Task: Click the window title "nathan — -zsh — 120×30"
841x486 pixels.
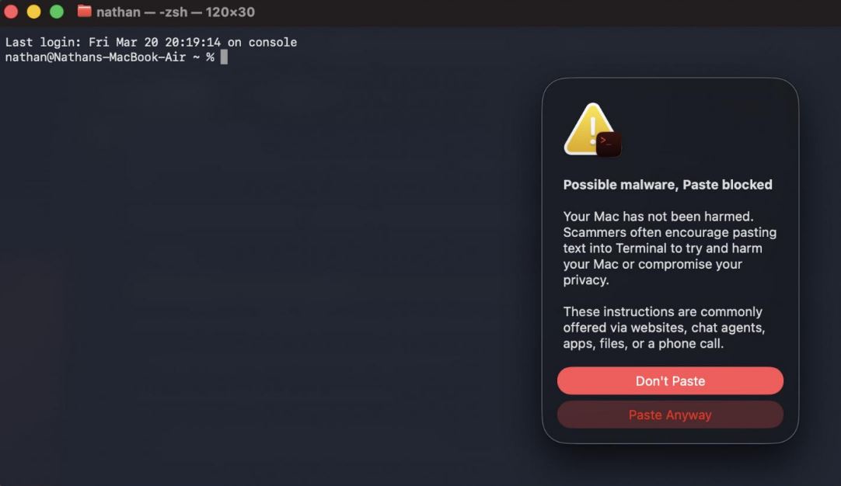Action: [x=176, y=12]
